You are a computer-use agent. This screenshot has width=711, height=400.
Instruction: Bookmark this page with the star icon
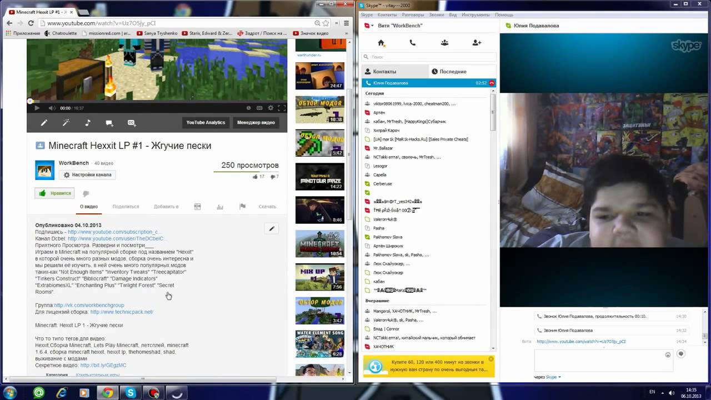tap(326, 23)
